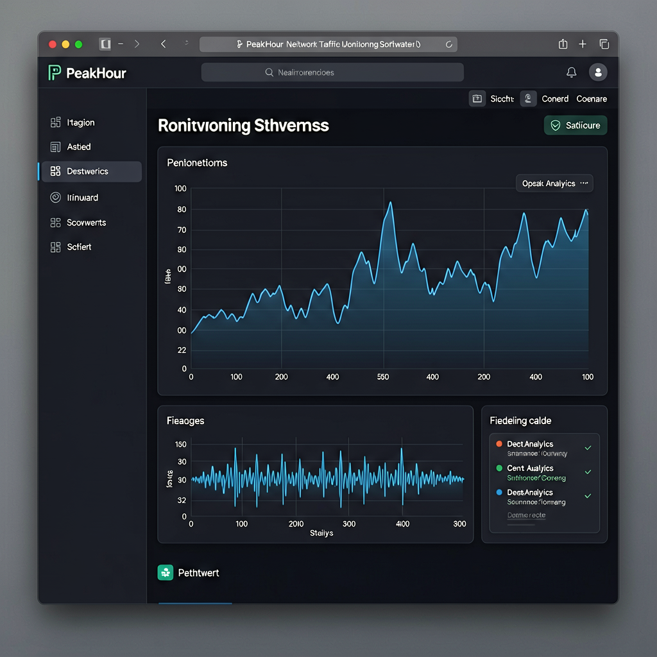
Task: Click the browser tab overview icon
Action: tap(604, 44)
